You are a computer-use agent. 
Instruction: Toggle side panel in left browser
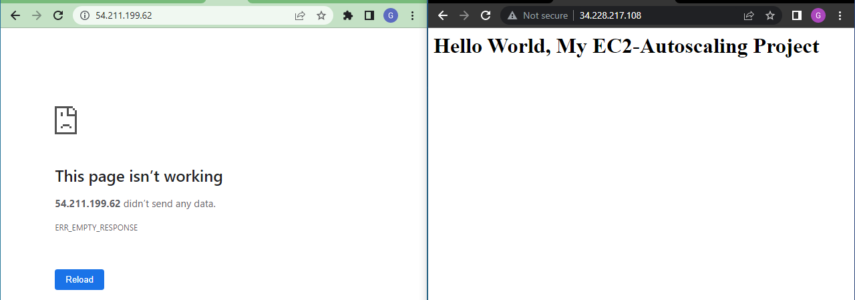click(x=369, y=15)
